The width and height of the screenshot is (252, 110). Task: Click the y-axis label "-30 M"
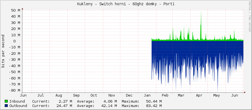point(14,60)
